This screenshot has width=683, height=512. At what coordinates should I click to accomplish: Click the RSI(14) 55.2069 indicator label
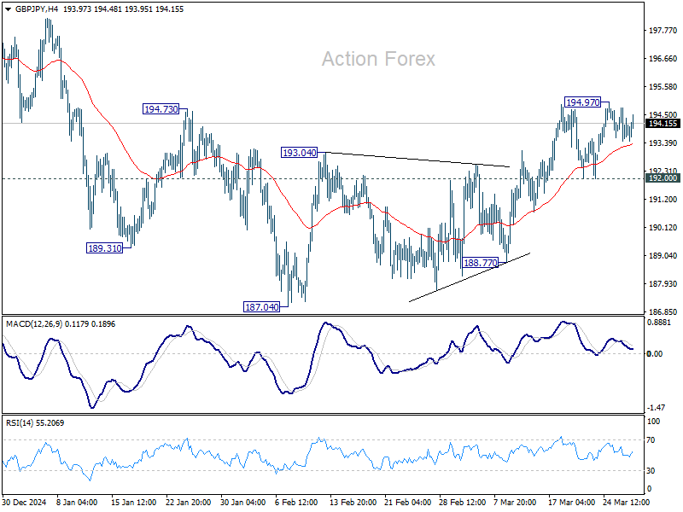35,422
